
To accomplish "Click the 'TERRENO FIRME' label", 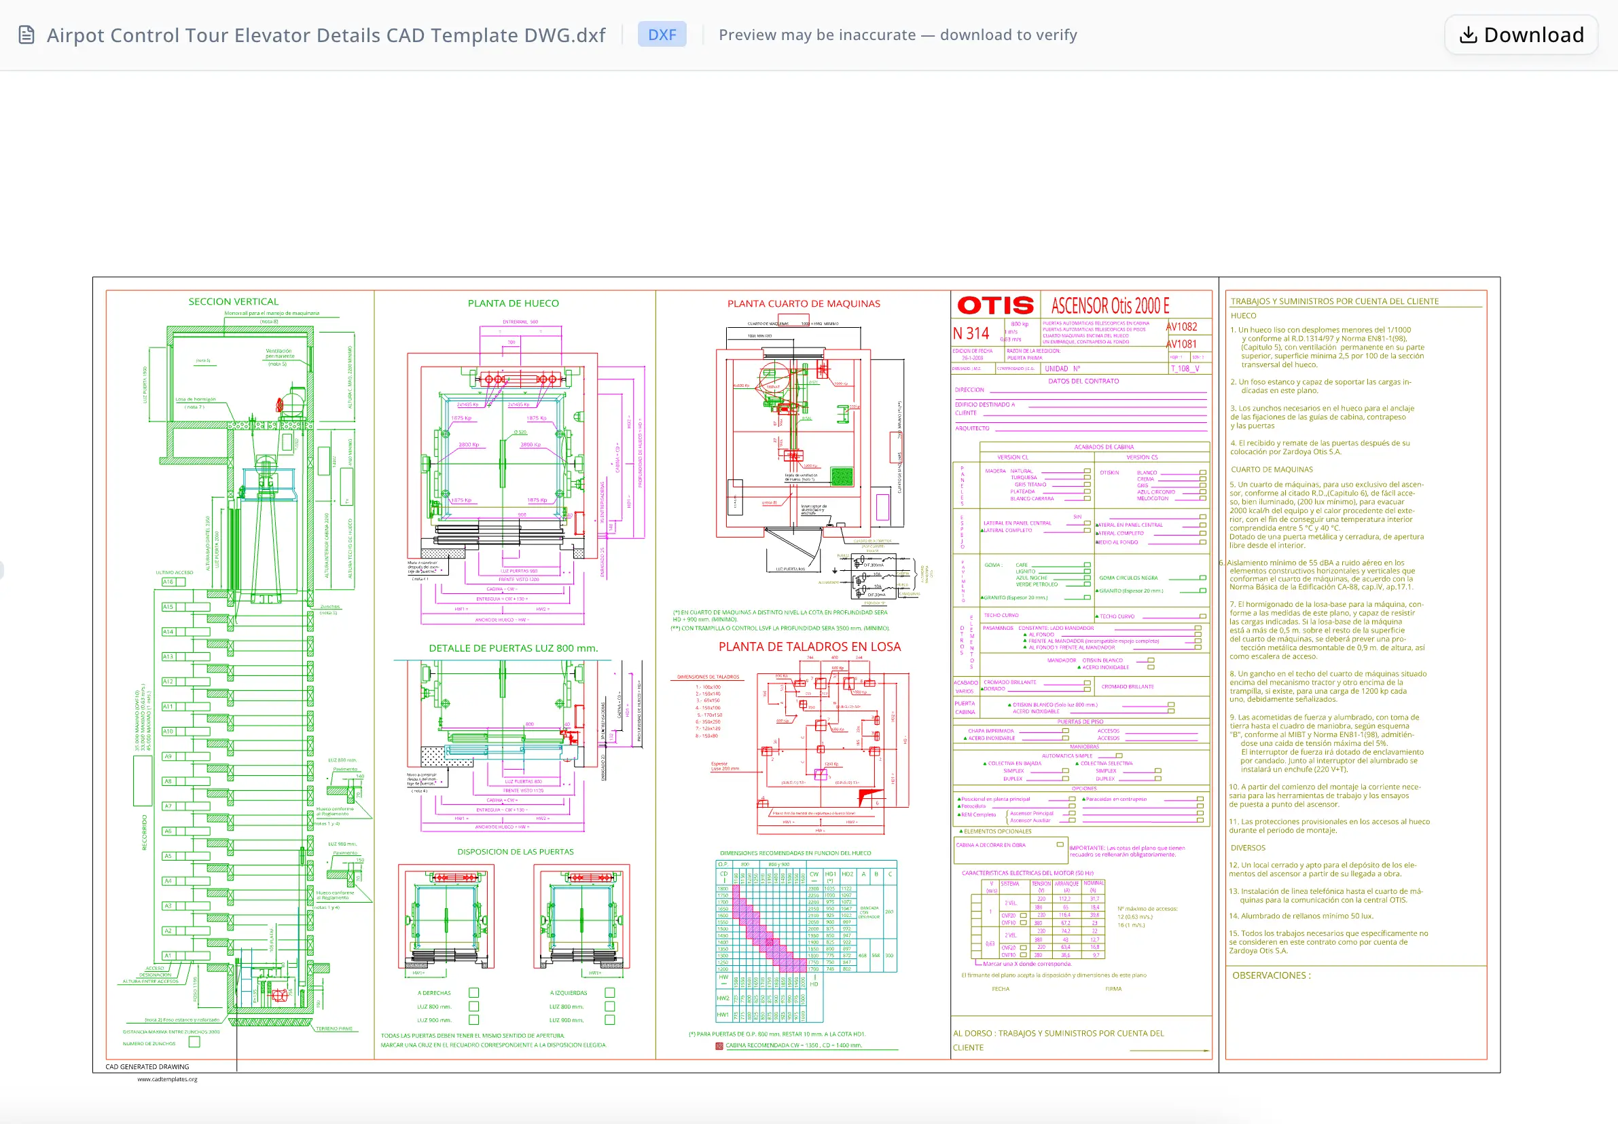I will click(334, 1028).
